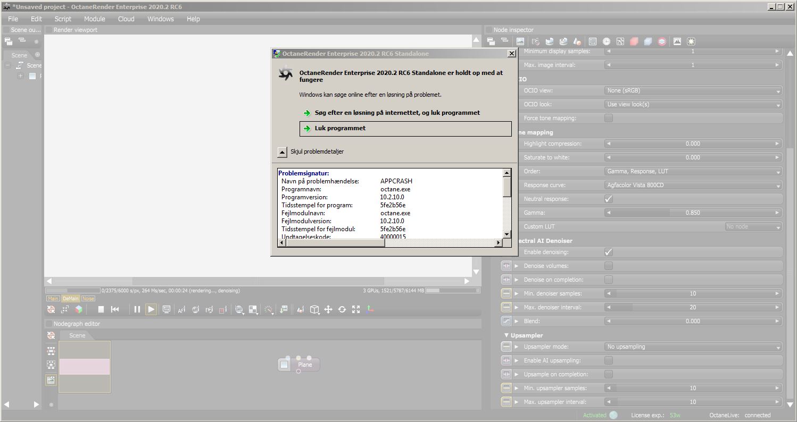This screenshot has width=797, height=422.
Task: Uncheck the Neutral response checkbox
Action: (609, 199)
